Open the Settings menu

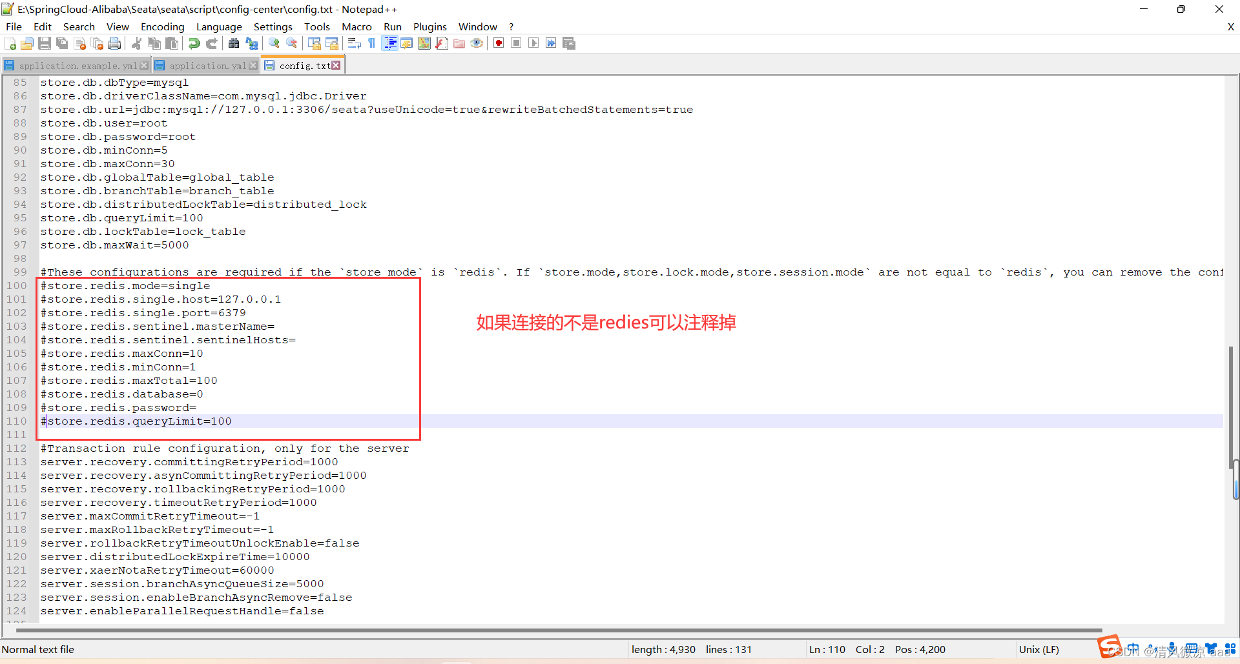click(x=273, y=26)
